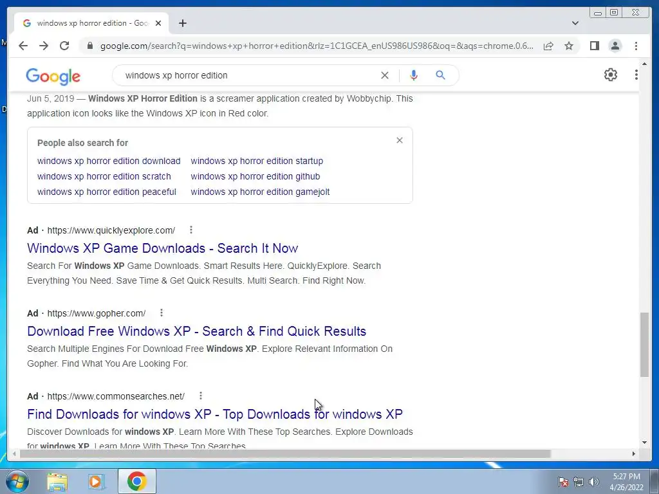
Task: Open the gopher.com ad options menu
Action: tap(162, 313)
